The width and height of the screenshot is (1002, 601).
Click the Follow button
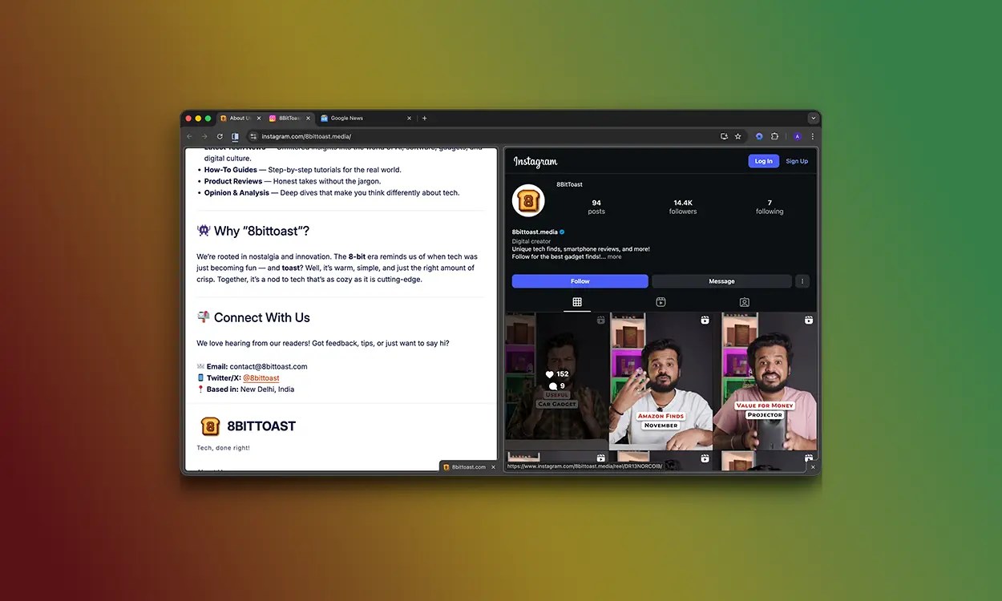pyautogui.click(x=579, y=280)
